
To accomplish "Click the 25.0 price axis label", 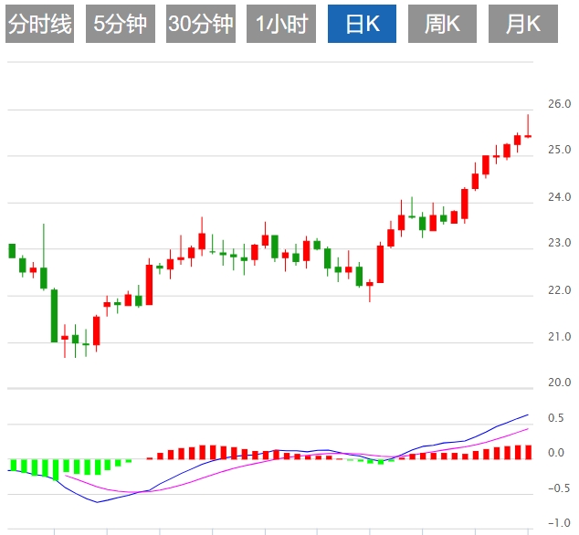I will (x=560, y=150).
